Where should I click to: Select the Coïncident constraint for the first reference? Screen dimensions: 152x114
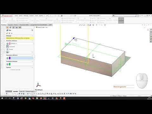[x=7, y=47]
